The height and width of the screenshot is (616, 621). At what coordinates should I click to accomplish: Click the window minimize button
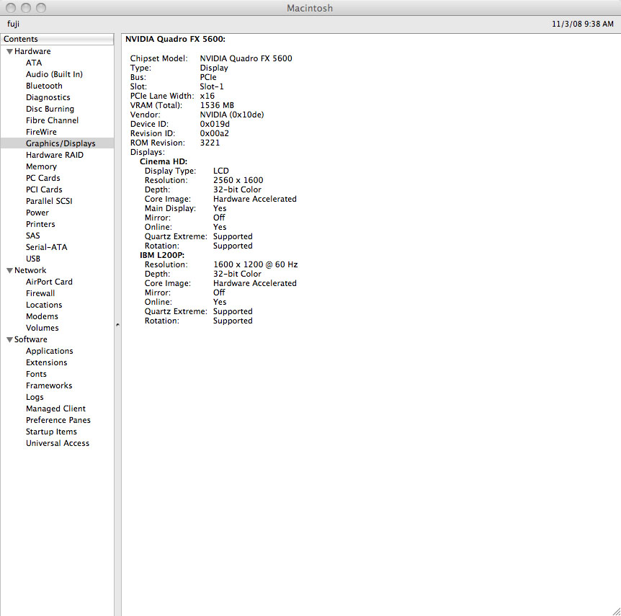26,7
